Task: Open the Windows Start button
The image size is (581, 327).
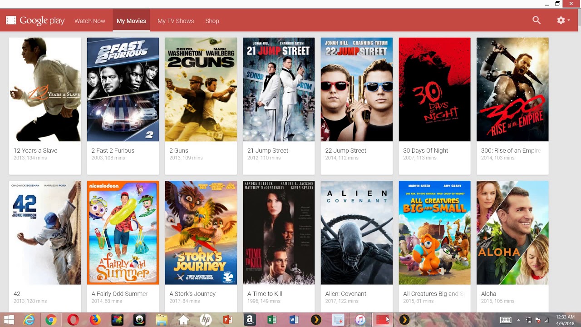Action: (9, 320)
